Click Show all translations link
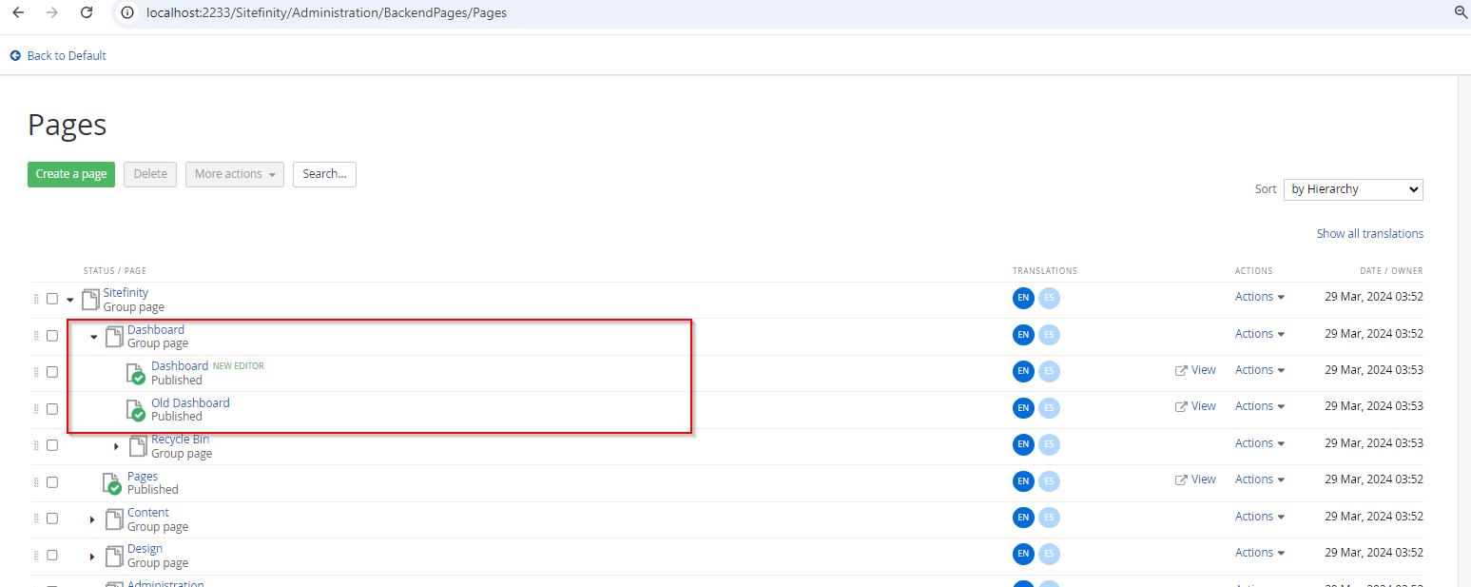This screenshot has width=1471, height=587. coord(1369,234)
